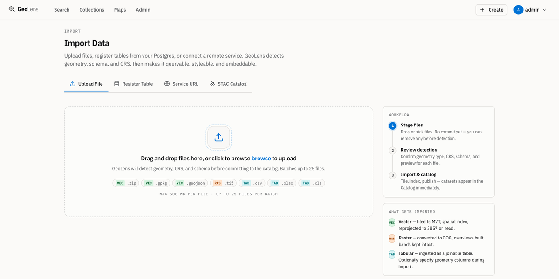Click the GeoLens brand name
This screenshot has height=279, width=559.
[x=28, y=9]
